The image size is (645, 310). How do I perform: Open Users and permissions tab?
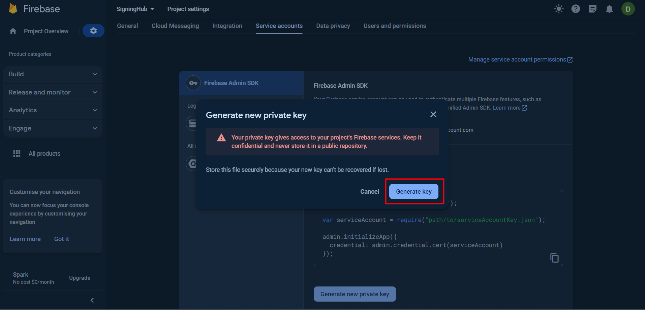coord(395,26)
